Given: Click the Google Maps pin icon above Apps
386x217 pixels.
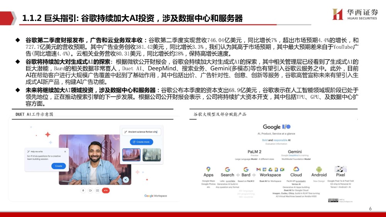Looking at the screenshot, I should coord(208,169).
